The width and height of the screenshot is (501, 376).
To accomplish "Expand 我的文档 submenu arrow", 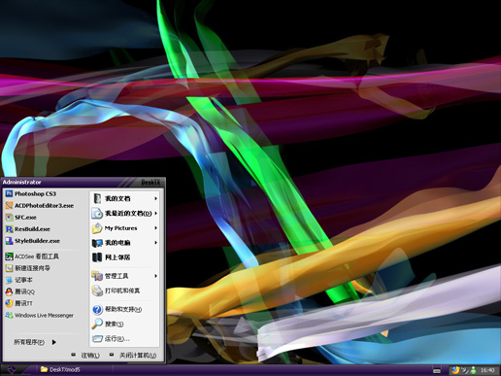I will (x=155, y=198).
